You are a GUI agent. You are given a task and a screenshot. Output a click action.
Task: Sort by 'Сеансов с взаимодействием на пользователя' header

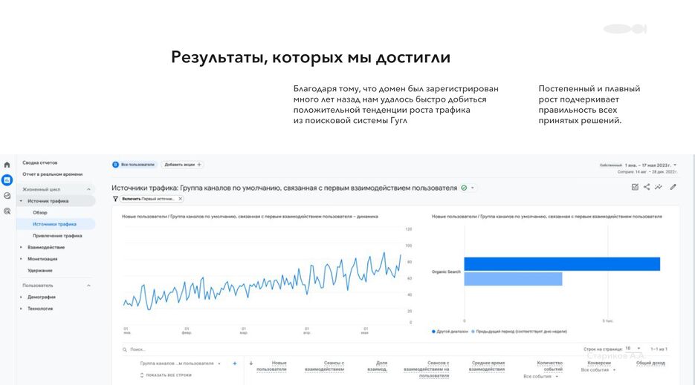click(x=427, y=369)
